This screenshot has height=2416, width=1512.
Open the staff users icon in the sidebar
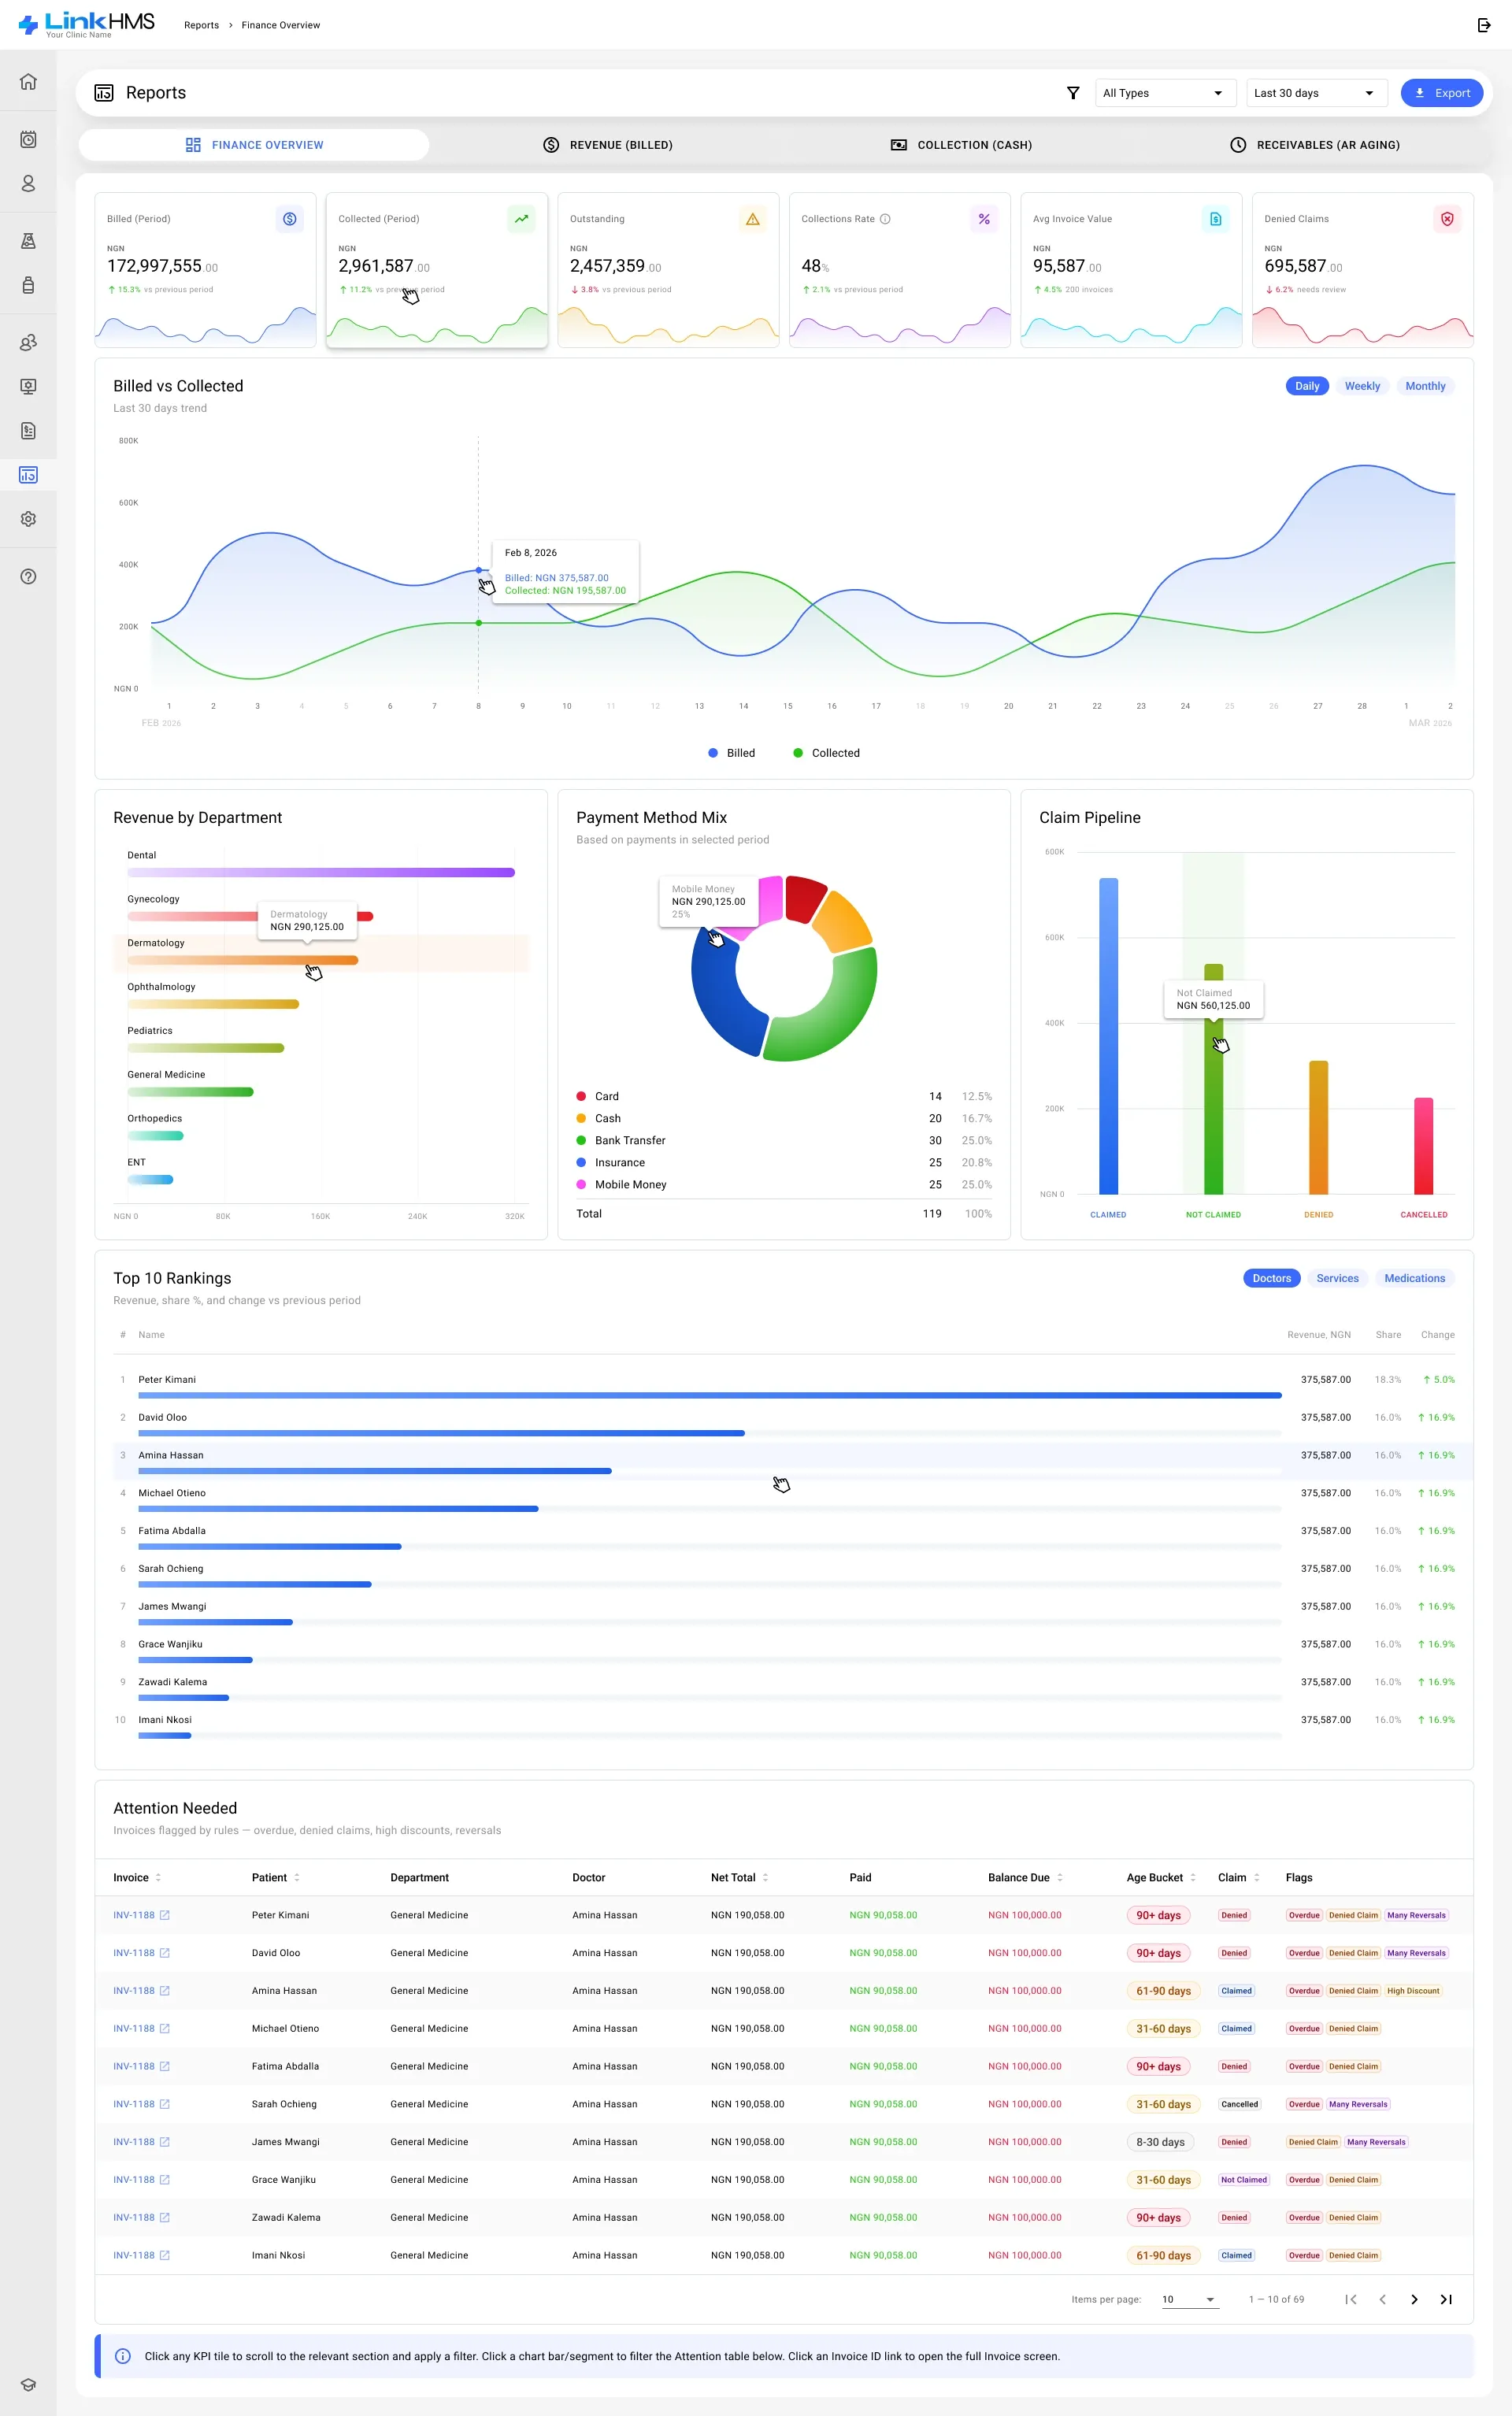[x=28, y=342]
